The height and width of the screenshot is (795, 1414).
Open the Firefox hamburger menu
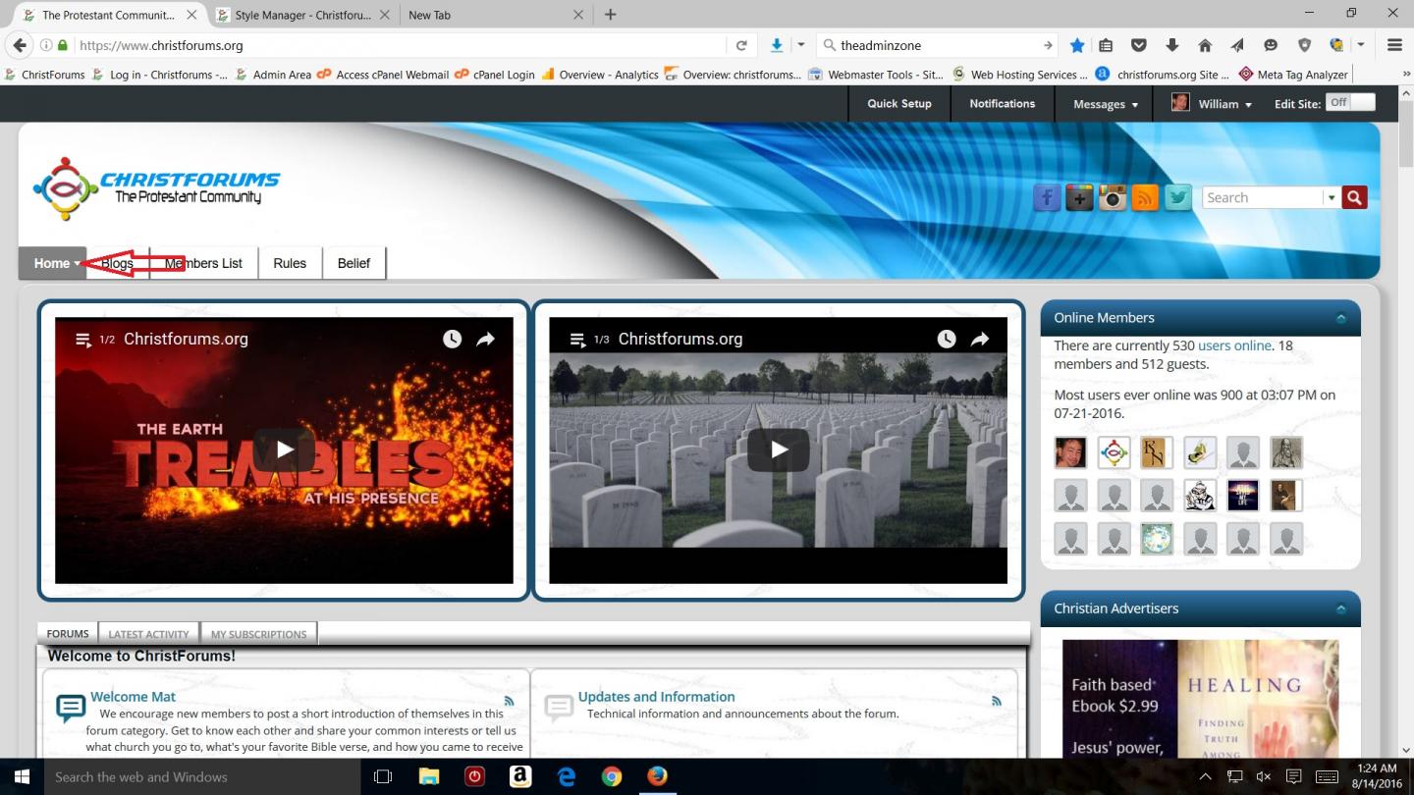pos(1394,45)
